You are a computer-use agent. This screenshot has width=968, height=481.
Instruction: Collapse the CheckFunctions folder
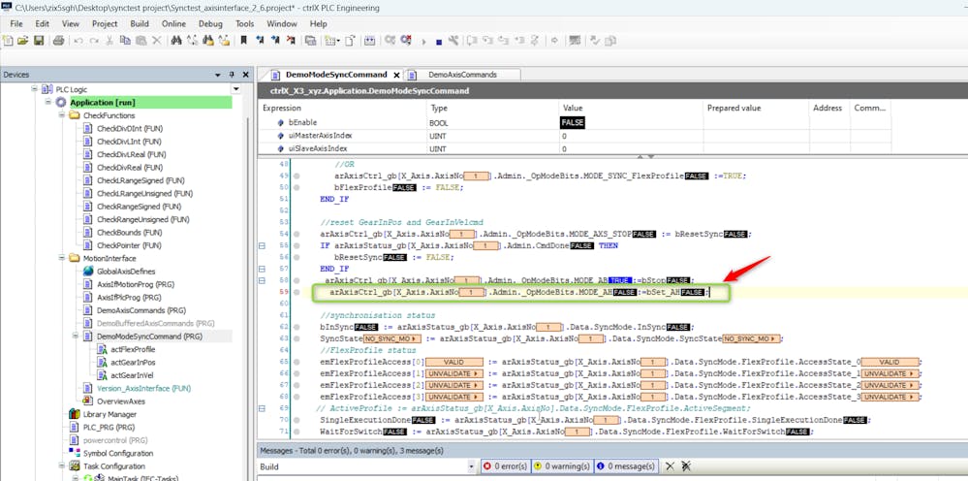coord(62,115)
